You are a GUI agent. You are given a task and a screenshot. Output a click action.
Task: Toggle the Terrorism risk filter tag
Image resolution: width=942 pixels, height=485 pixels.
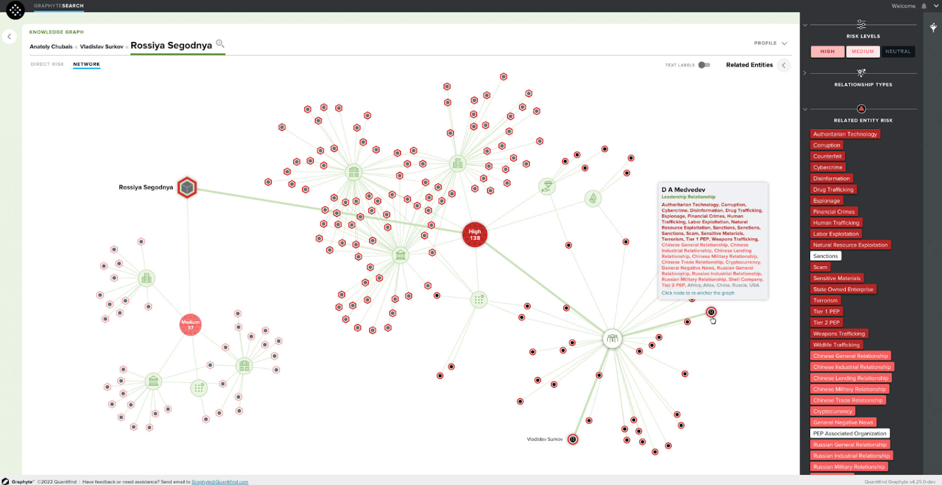pyautogui.click(x=825, y=300)
